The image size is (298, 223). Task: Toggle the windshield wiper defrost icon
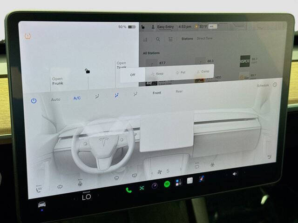click(60, 187)
